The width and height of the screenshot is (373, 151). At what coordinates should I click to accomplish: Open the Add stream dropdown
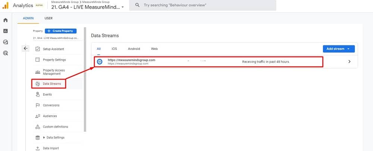click(x=338, y=49)
